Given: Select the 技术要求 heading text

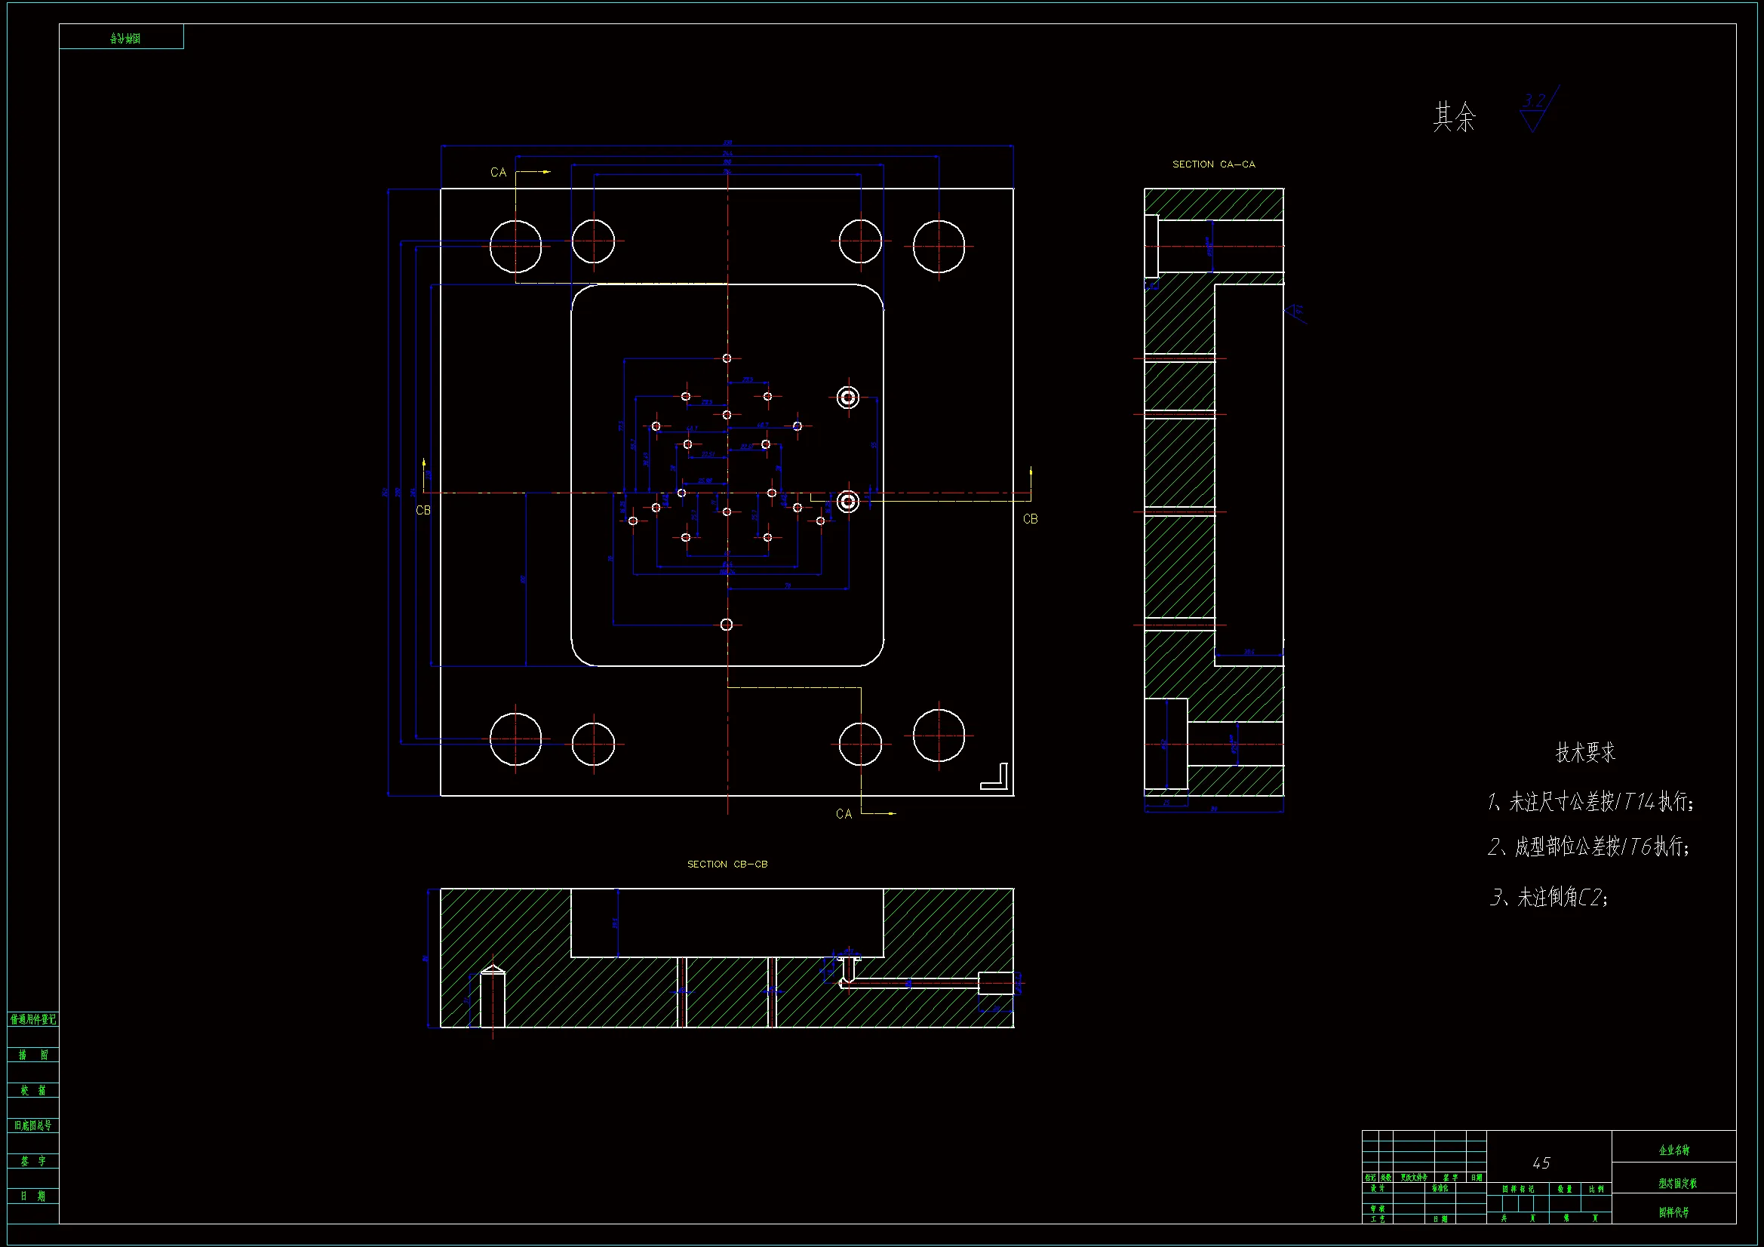Looking at the screenshot, I should click(1585, 752).
